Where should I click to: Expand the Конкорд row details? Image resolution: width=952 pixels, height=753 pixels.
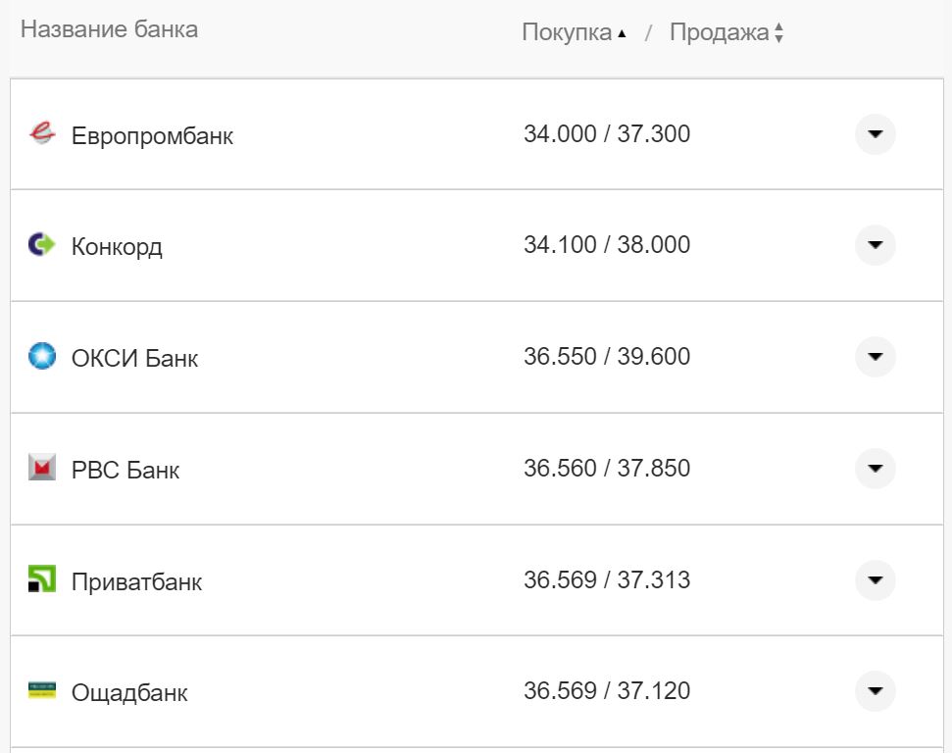(x=875, y=245)
